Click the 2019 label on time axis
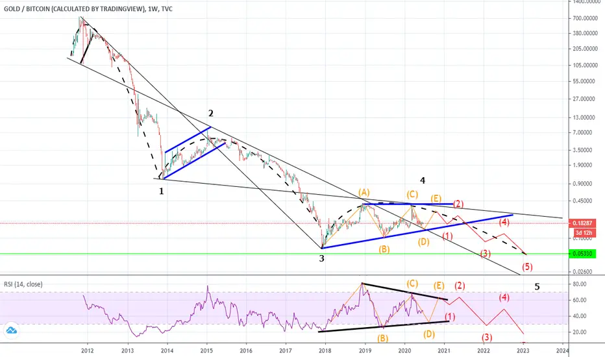Screen dimensions: 605x357 click(x=365, y=351)
